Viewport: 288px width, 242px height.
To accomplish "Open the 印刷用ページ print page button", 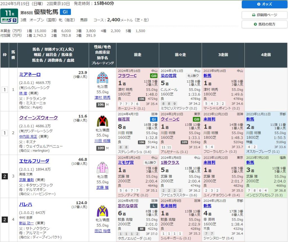I will [x=264, y=15].
